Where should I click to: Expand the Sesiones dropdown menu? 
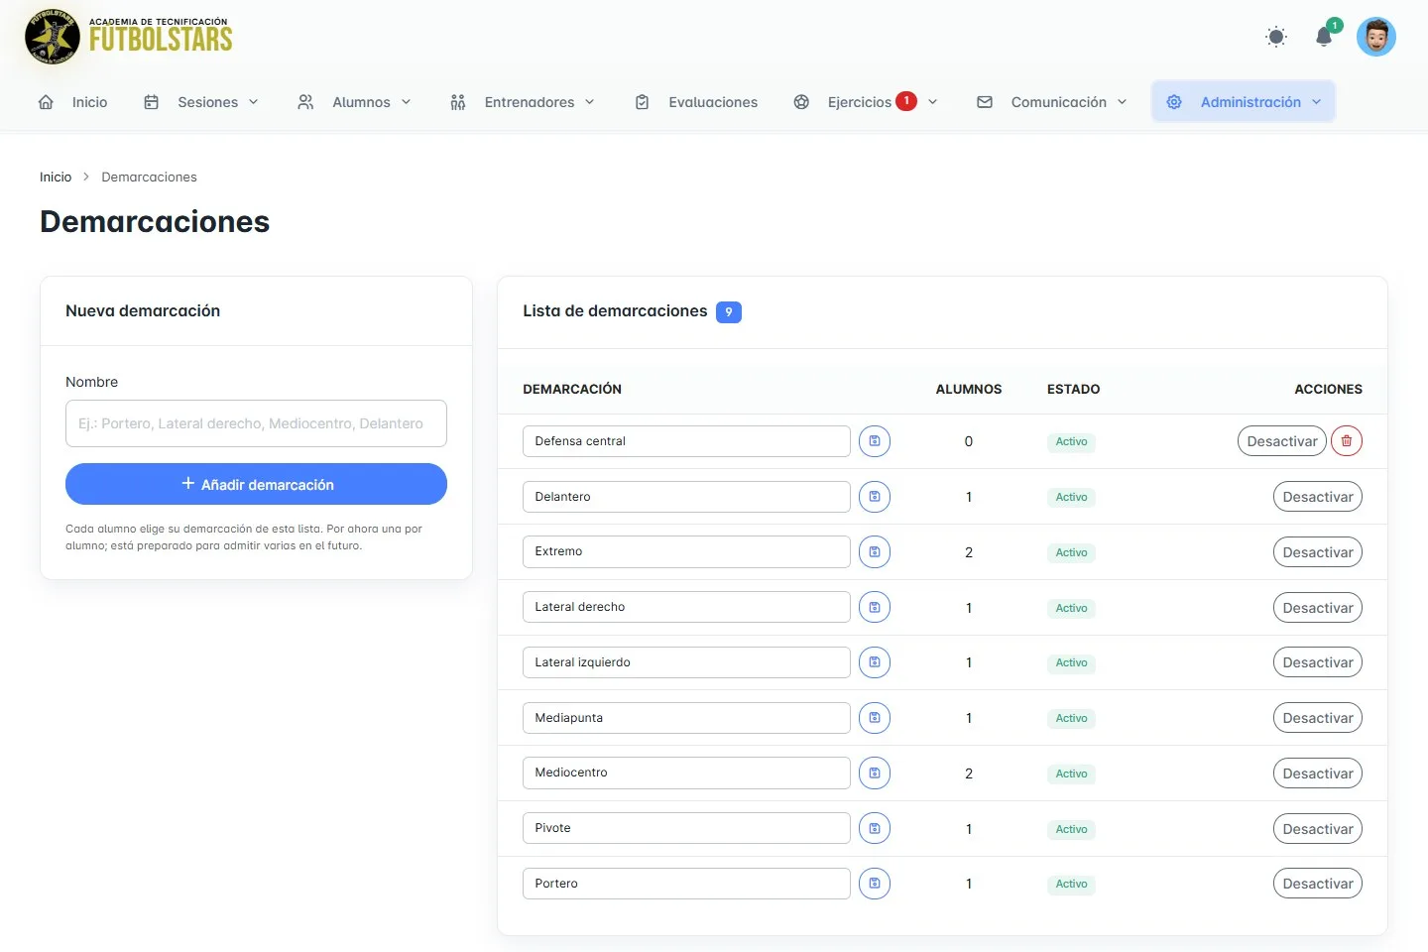click(x=201, y=102)
